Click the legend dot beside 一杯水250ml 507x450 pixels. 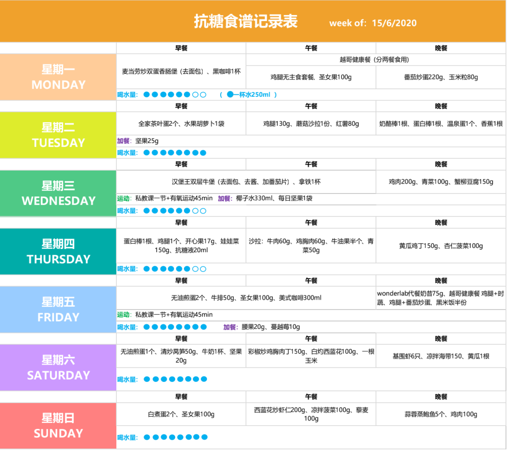click(230, 94)
